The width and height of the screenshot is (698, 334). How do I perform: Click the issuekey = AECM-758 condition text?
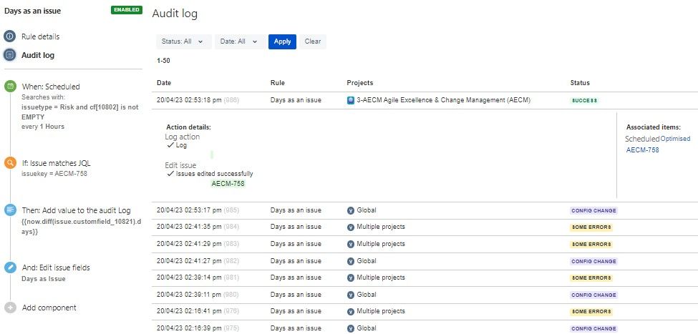coord(54,174)
